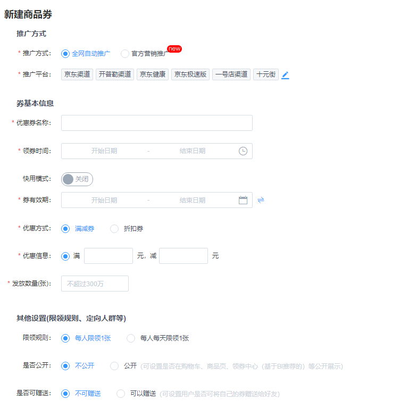Click the clock icon in 领券时间 field

pos(243,151)
